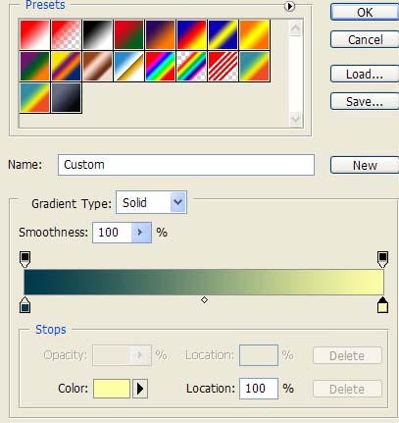Click the color Location field showing 100
399x423 pixels.
(259, 389)
